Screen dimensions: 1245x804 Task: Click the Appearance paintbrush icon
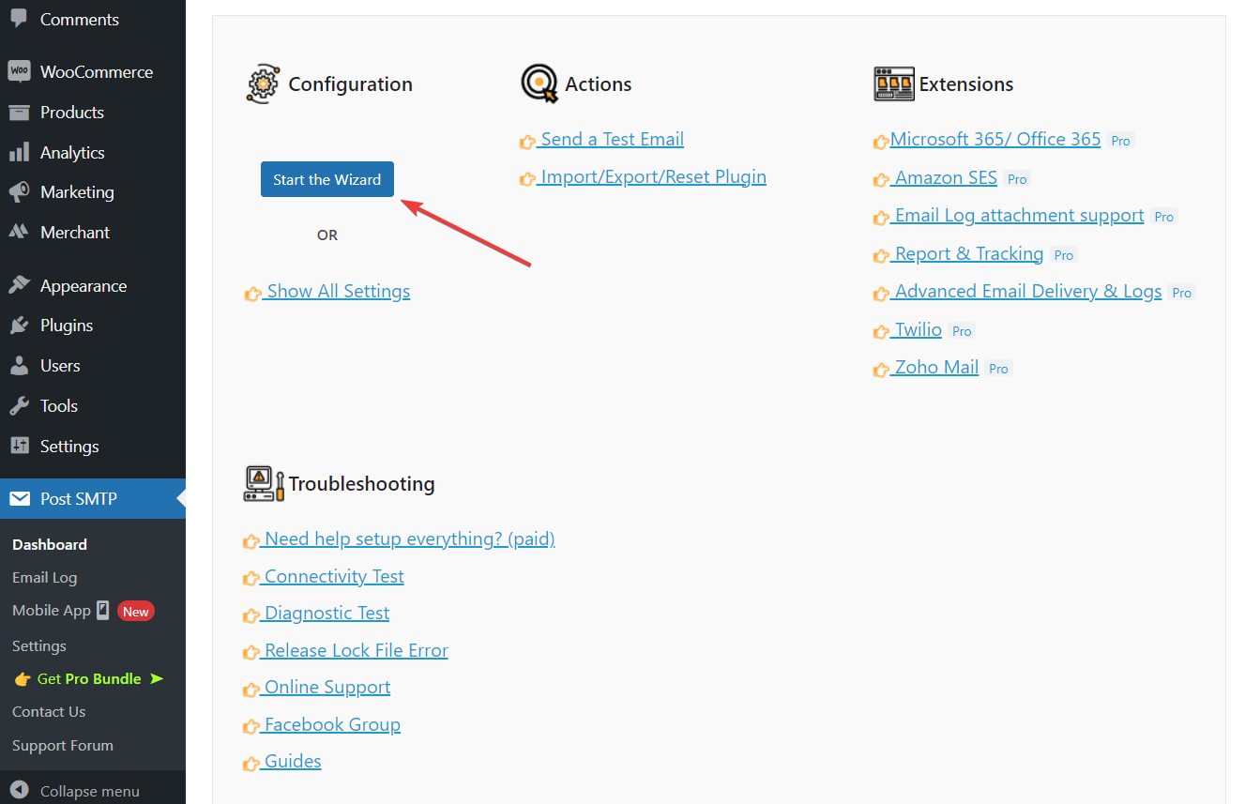click(x=19, y=285)
